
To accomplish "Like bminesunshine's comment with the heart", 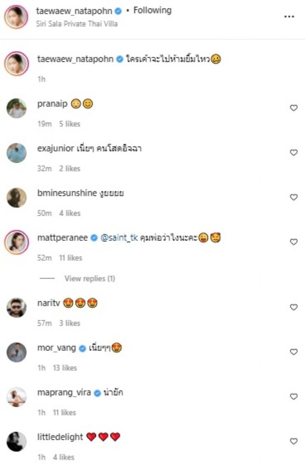I will (x=294, y=197).
